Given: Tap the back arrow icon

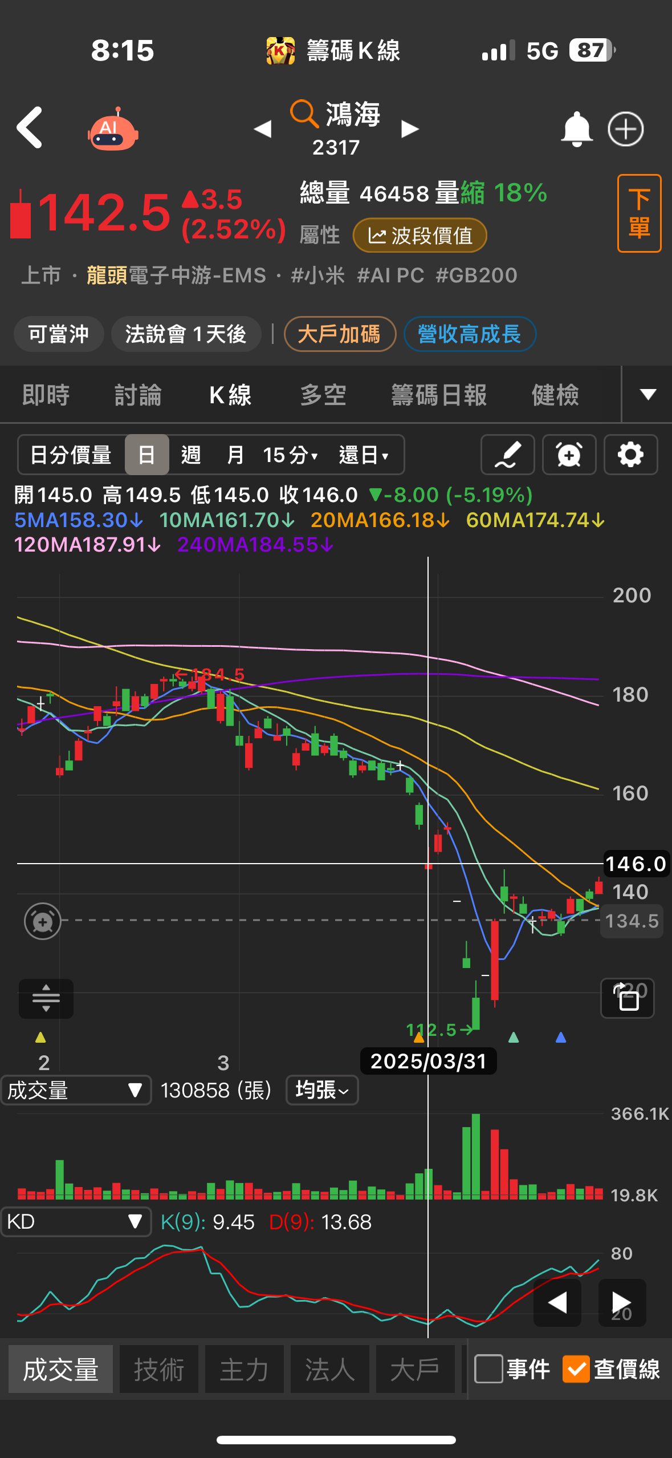Looking at the screenshot, I should point(30,127).
